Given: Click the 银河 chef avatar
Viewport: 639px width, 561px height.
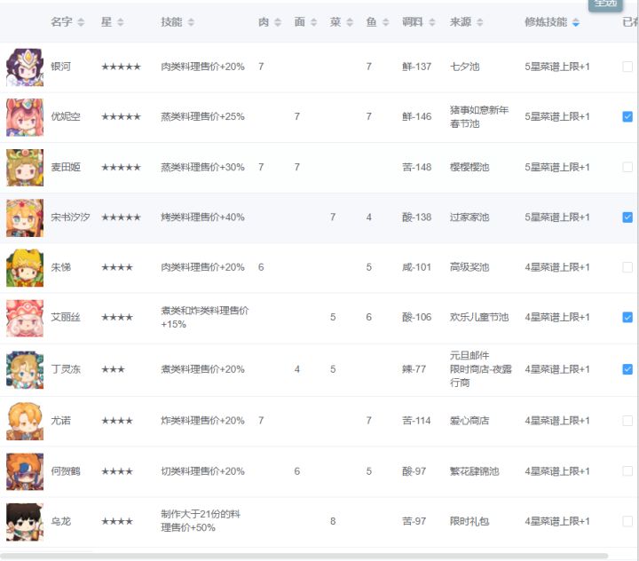Looking at the screenshot, I should [x=25, y=67].
